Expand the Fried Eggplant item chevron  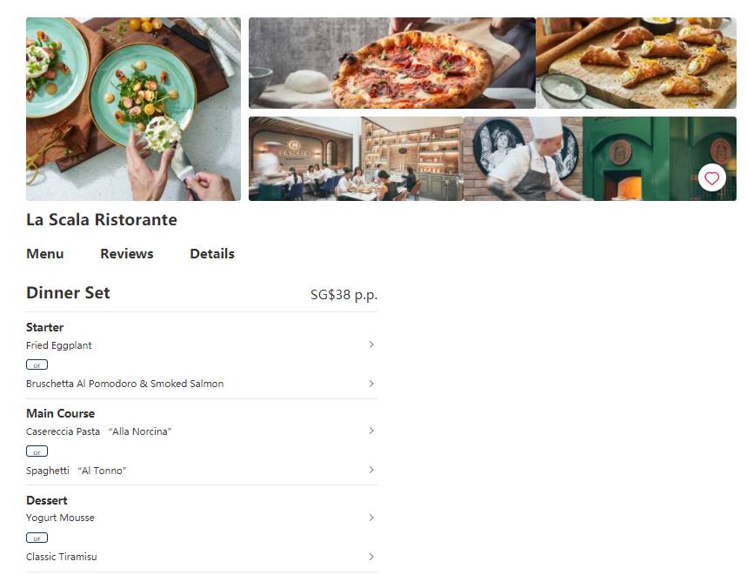(371, 344)
